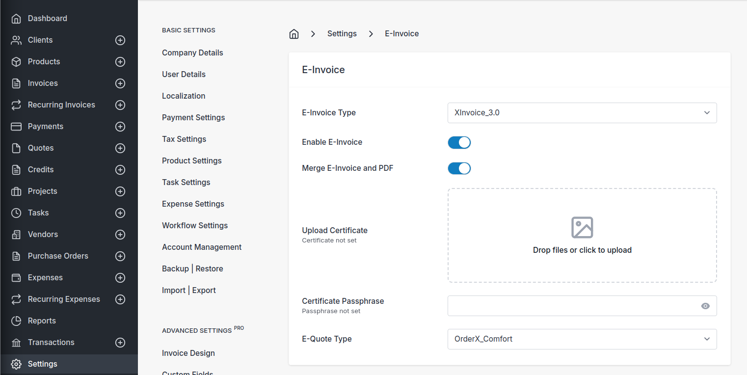
Task: Open the E-Invoice Type dropdown
Action: pyautogui.click(x=582, y=113)
